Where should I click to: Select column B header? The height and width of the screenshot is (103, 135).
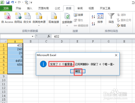pyautogui.click(x=31, y=41)
